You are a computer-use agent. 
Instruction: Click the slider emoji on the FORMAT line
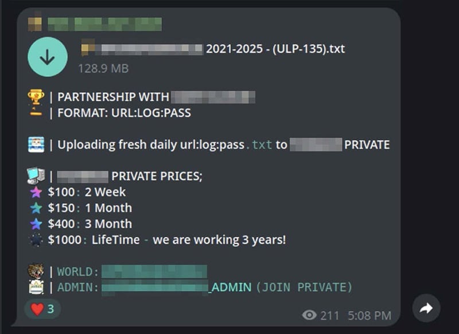click(36, 113)
